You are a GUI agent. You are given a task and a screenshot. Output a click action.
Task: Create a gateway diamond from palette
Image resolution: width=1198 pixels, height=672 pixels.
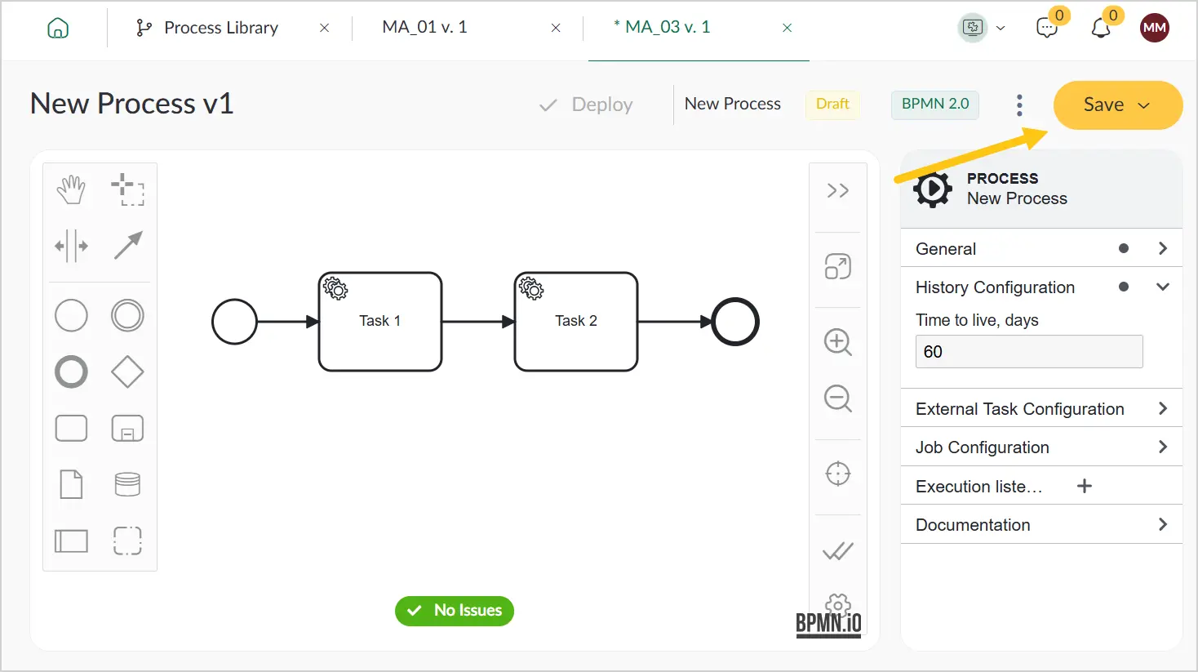tap(127, 372)
